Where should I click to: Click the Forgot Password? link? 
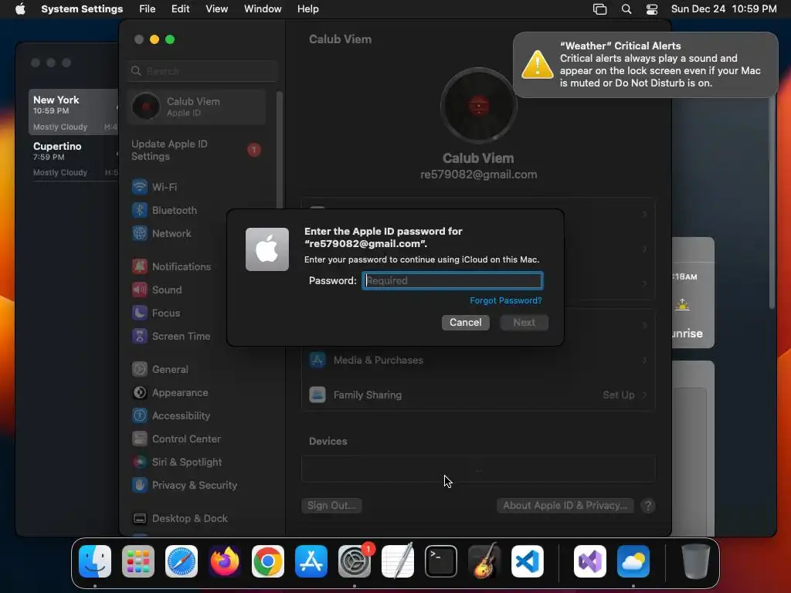pyautogui.click(x=505, y=300)
